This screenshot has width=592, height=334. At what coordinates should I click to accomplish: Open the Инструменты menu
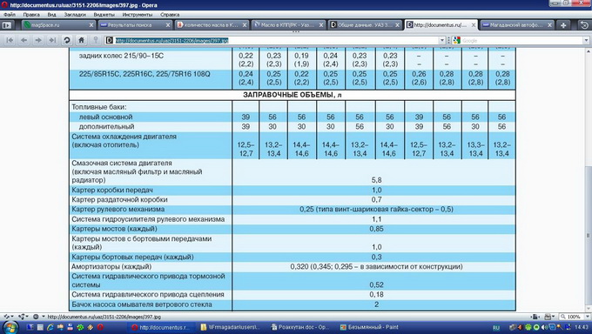(138, 14)
